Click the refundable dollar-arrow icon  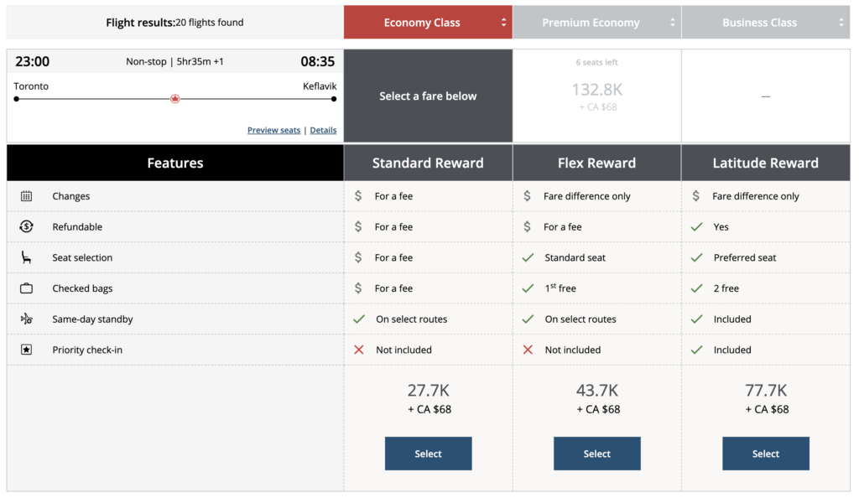click(x=27, y=227)
